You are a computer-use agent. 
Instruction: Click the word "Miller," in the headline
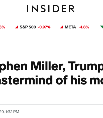click(x=48, y=66)
